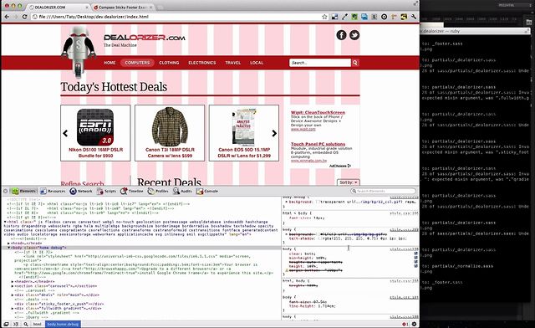Close the DevTools panel with the round X button
535x328 pixels.
point(6,191)
